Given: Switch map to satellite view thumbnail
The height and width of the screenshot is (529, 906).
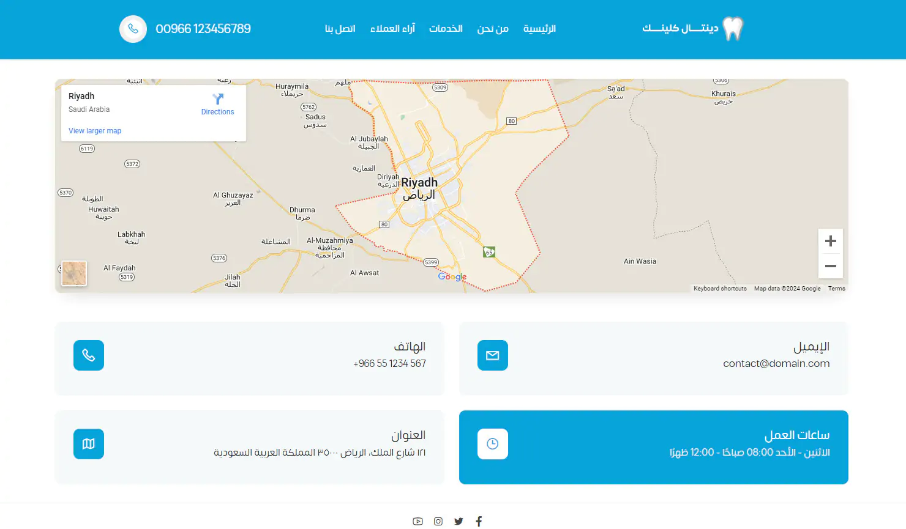Looking at the screenshot, I should 74,273.
